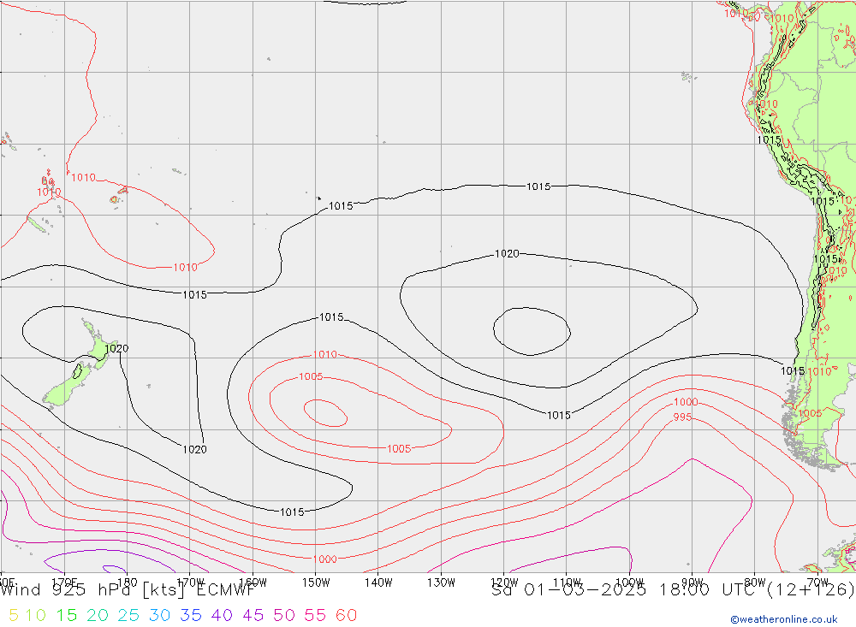Click the '1020' label beside New Zealand's North Island
Viewport: 856px width, 627px height.
[116, 349]
